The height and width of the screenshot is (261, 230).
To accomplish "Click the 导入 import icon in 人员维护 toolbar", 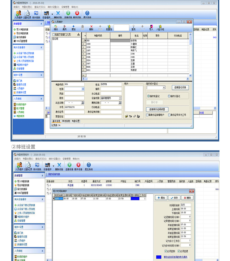I will pyautogui.click(x=151, y=27).
